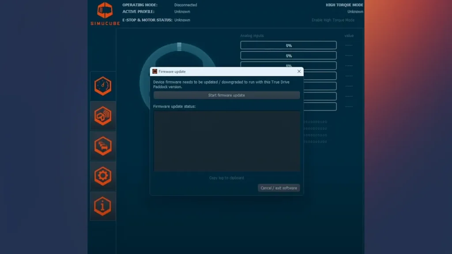Open the vehicles/telemetry sidebar icon
This screenshot has height=254, width=452.
tap(103, 146)
